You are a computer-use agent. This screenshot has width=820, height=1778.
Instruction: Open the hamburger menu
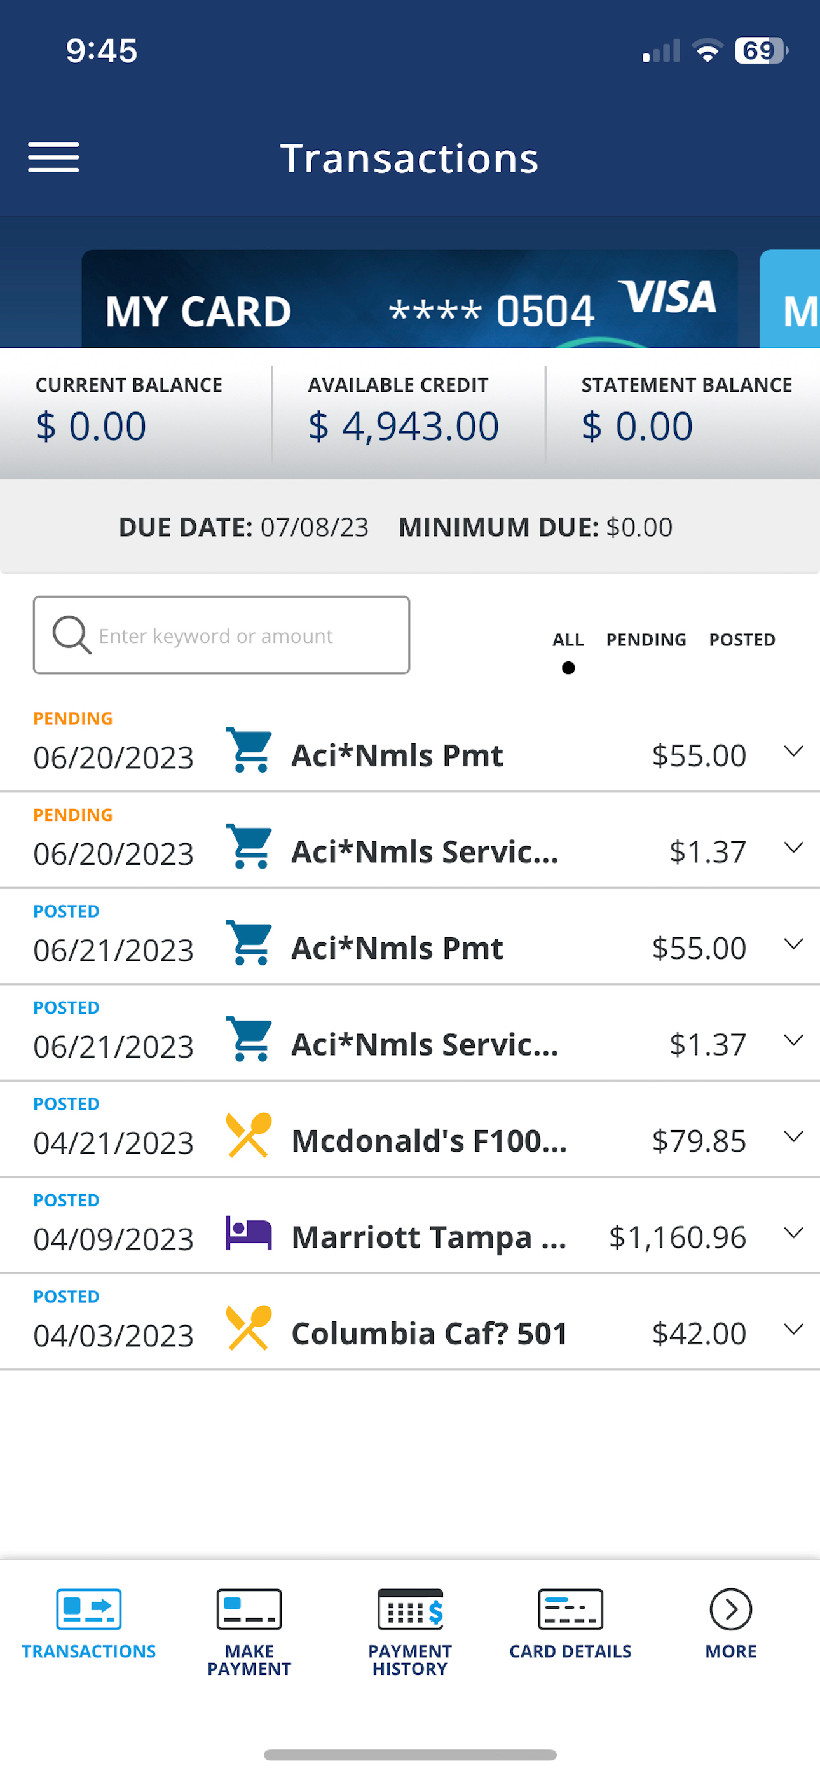(53, 157)
